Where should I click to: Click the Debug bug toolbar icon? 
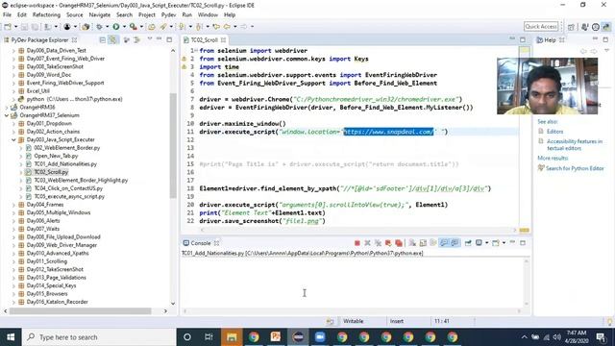tap(100, 27)
